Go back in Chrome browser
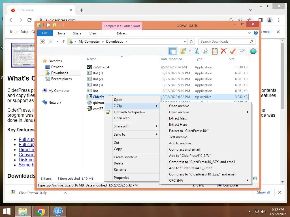Viewport: 290px width, 217px height. click(11, 20)
